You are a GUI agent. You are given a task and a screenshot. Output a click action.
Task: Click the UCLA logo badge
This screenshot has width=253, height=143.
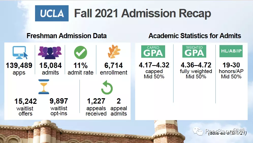point(52,13)
